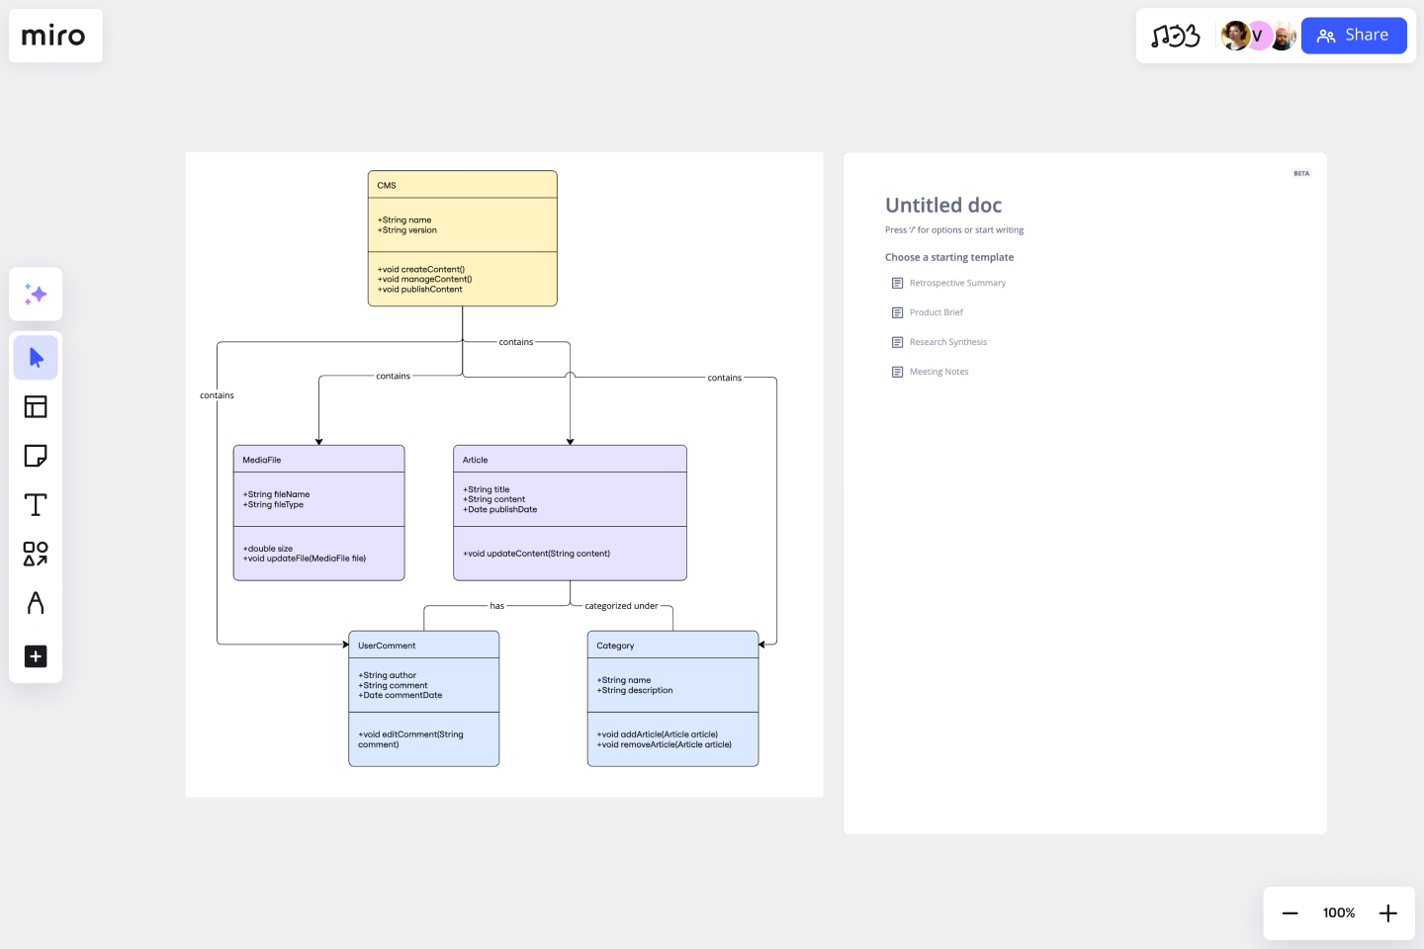Image resolution: width=1424 pixels, height=949 pixels.
Task: Open the Retrospective Summary template
Action: (957, 283)
